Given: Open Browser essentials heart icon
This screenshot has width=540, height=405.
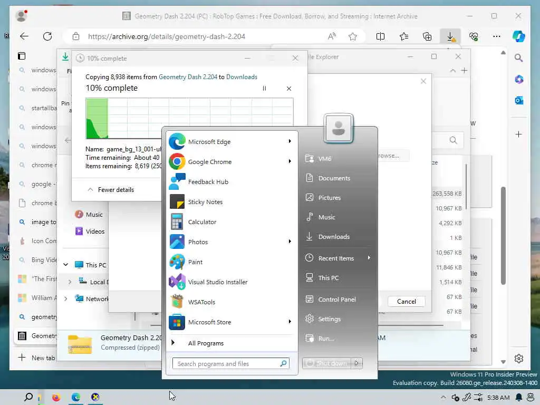Looking at the screenshot, I should coord(474,36).
